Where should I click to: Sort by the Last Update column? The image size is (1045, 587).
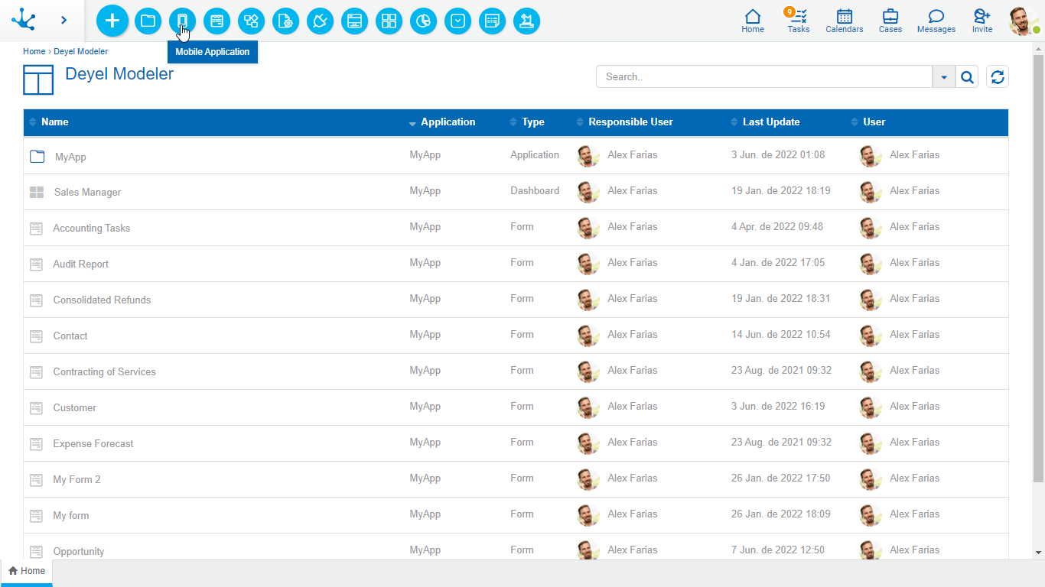tap(770, 122)
